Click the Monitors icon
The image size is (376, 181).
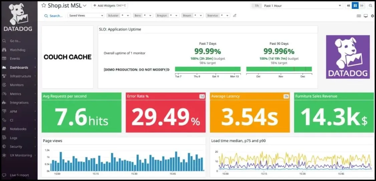(4, 85)
